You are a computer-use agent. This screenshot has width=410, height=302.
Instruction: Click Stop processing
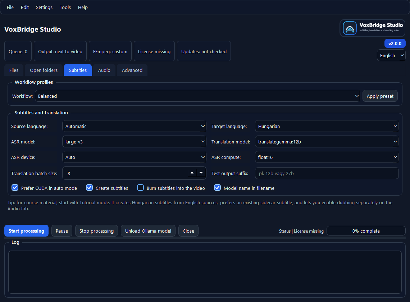pyautogui.click(x=96, y=230)
